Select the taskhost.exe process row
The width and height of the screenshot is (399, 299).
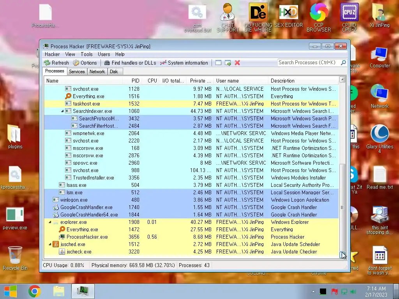191,104
